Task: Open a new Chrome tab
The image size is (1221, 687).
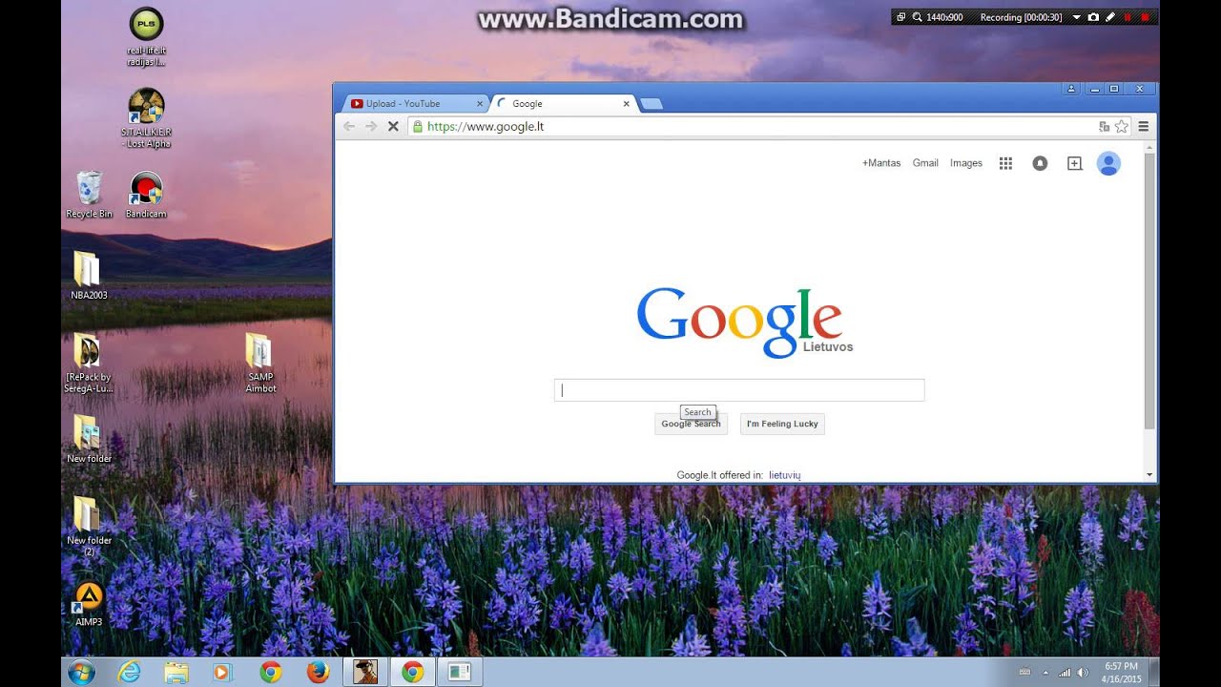Action: pos(652,104)
